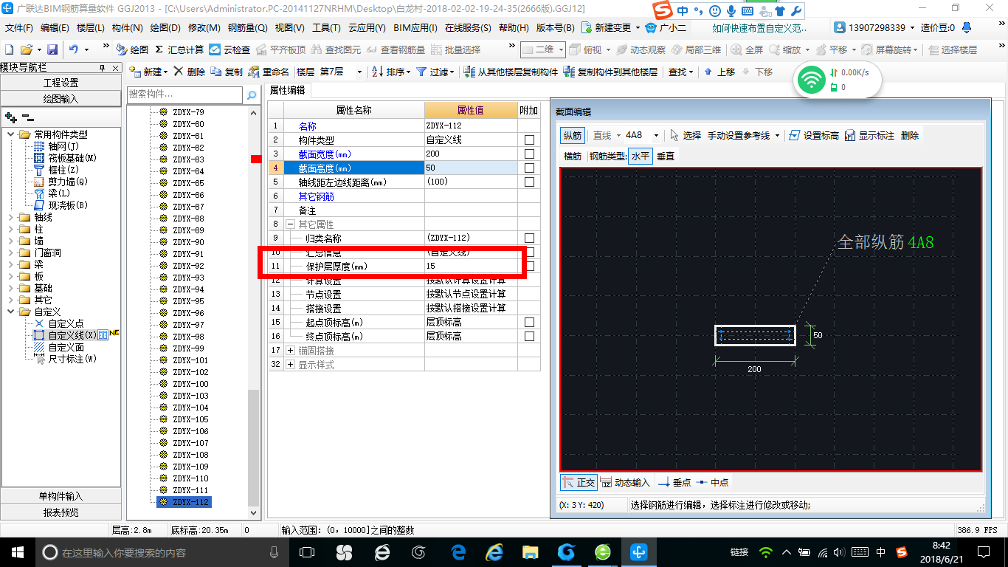The height and width of the screenshot is (567, 1008).
Task: Select ZDYX-100 in component list
Action: (190, 384)
